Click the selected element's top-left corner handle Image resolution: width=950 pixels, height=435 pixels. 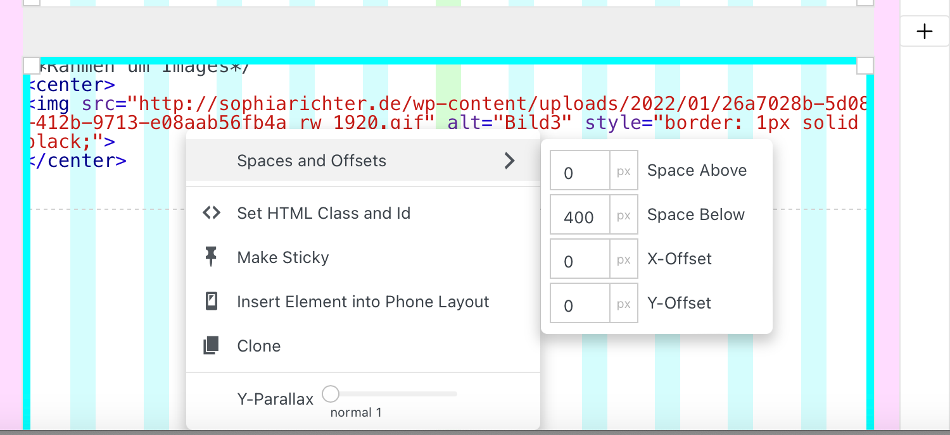[x=32, y=65]
